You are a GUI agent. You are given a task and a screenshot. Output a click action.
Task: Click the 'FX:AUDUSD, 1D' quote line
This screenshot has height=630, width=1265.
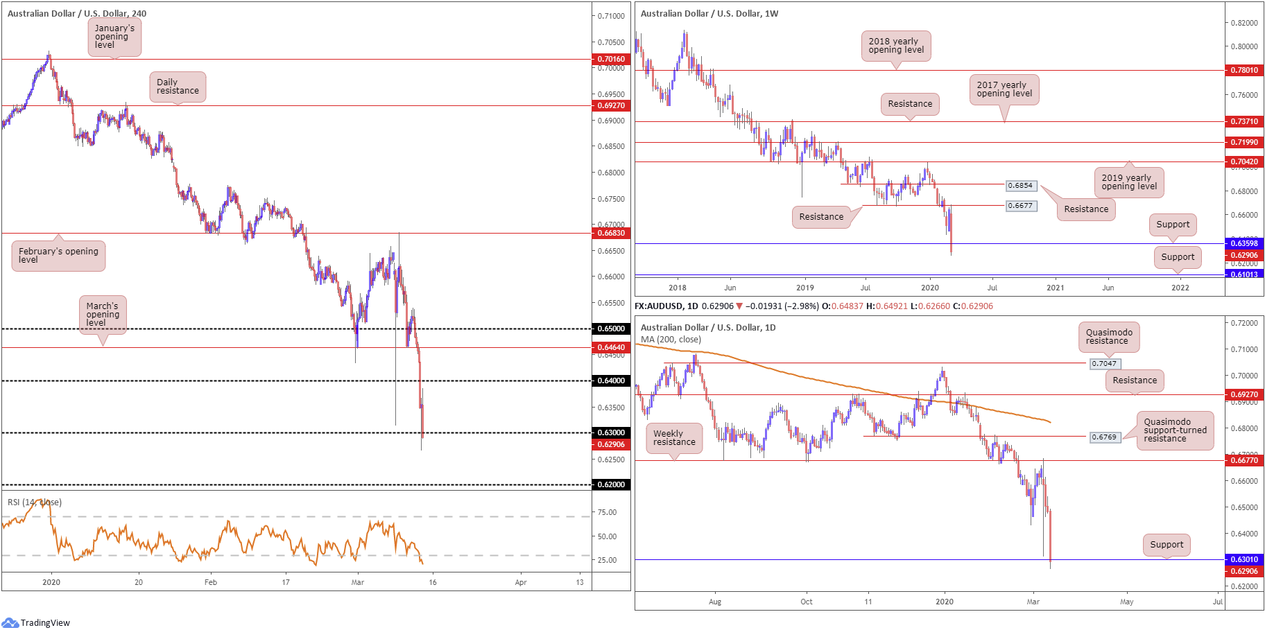tap(814, 306)
